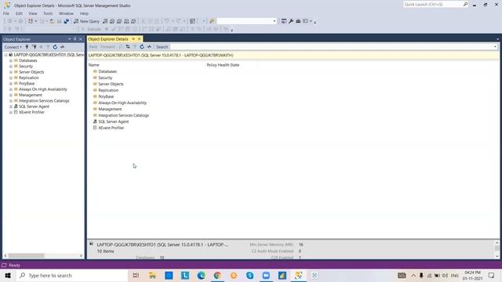
Task: Select Security folder in Details list
Action: pos(105,78)
